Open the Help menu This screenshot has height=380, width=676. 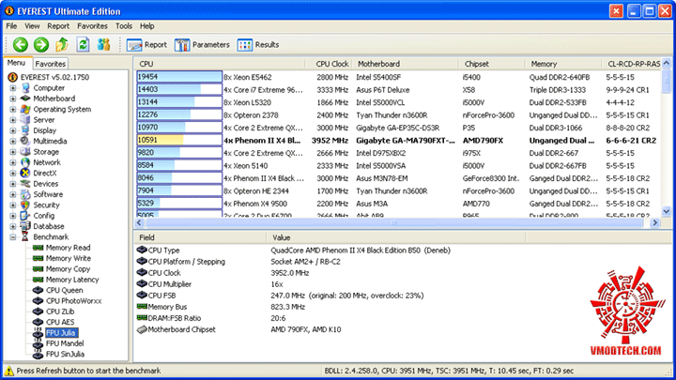click(x=147, y=26)
